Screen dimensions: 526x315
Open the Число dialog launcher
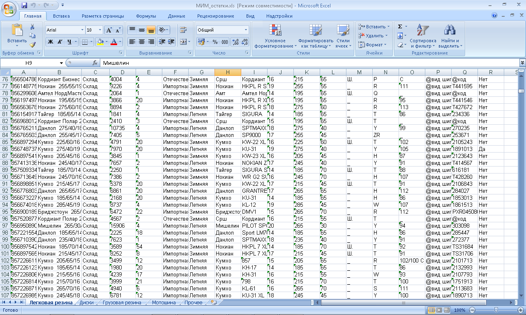pyautogui.click(x=247, y=53)
